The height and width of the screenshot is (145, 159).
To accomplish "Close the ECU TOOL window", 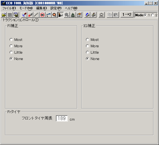I will (156, 3).
